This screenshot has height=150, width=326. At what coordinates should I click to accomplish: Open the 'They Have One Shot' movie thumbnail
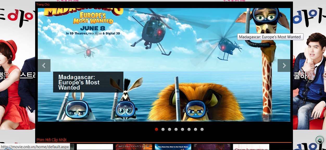[x=173, y=147]
